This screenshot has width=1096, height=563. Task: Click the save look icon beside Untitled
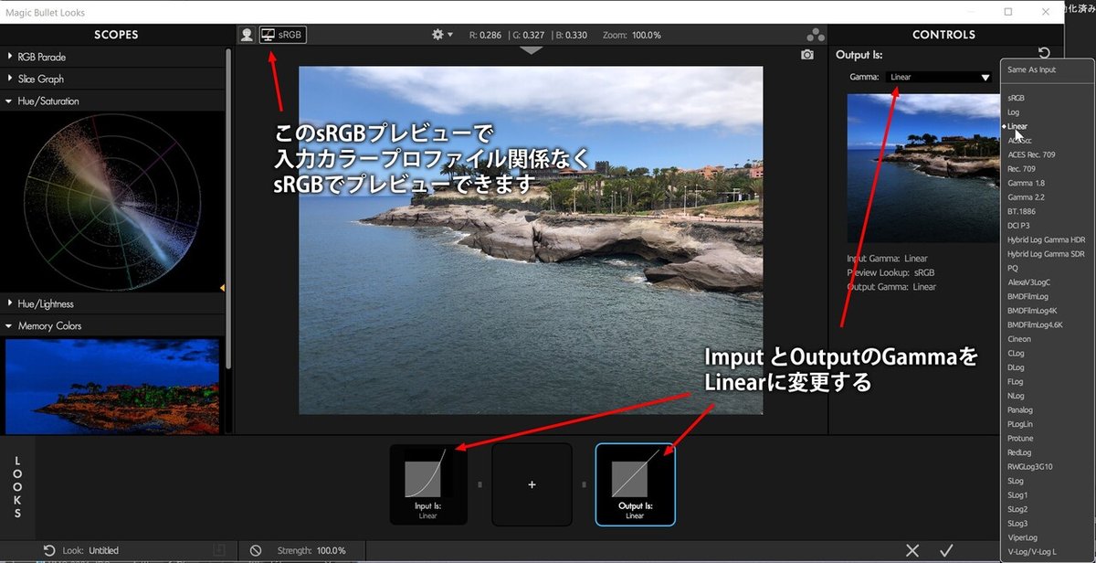tap(218, 550)
